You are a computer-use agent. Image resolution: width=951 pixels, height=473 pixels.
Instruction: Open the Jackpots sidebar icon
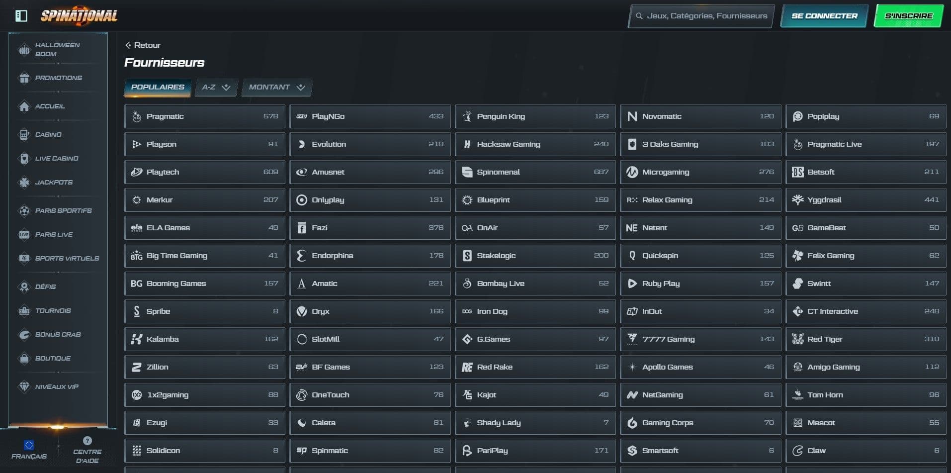[x=24, y=183]
